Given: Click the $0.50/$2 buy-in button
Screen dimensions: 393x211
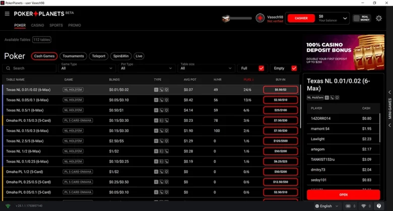Looking at the screenshot, I should pyautogui.click(x=281, y=90).
